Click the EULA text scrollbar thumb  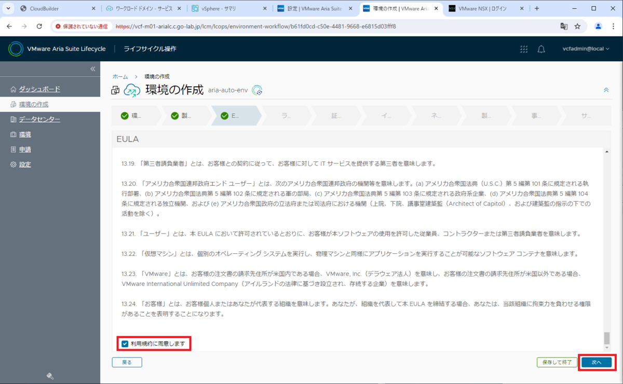[x=606, y=338]
